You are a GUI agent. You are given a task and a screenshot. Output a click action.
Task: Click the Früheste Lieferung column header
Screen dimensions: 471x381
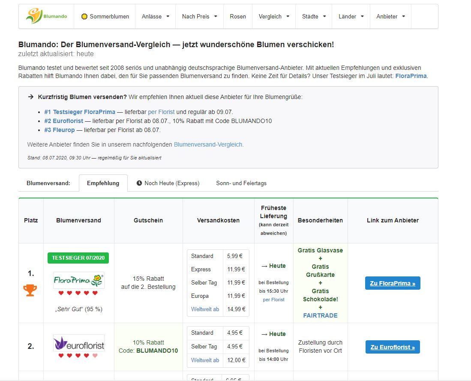(x=274, y=220)
